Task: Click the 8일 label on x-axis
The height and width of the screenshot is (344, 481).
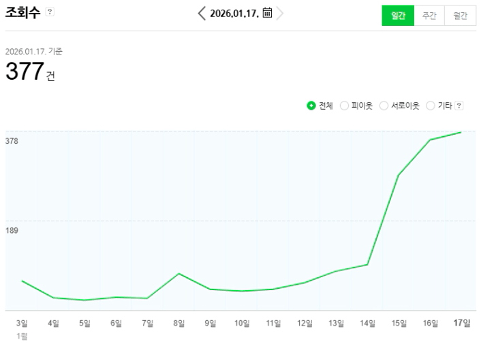Action: click(x=179, y=323)
